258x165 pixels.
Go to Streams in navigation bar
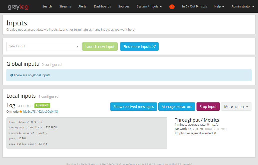[x=65, y=6]
